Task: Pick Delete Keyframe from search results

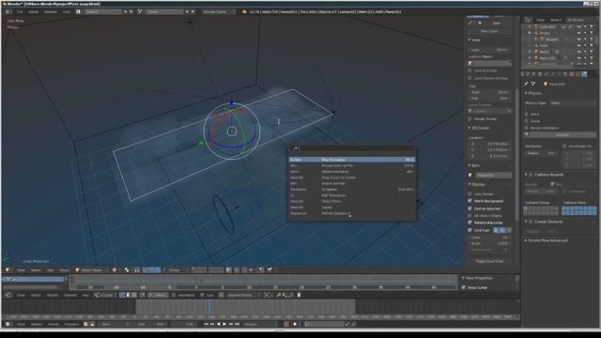Action: (351, 172)
